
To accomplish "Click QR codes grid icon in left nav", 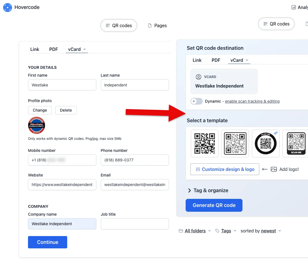I will pyautogui.click(x=108, y=25).
